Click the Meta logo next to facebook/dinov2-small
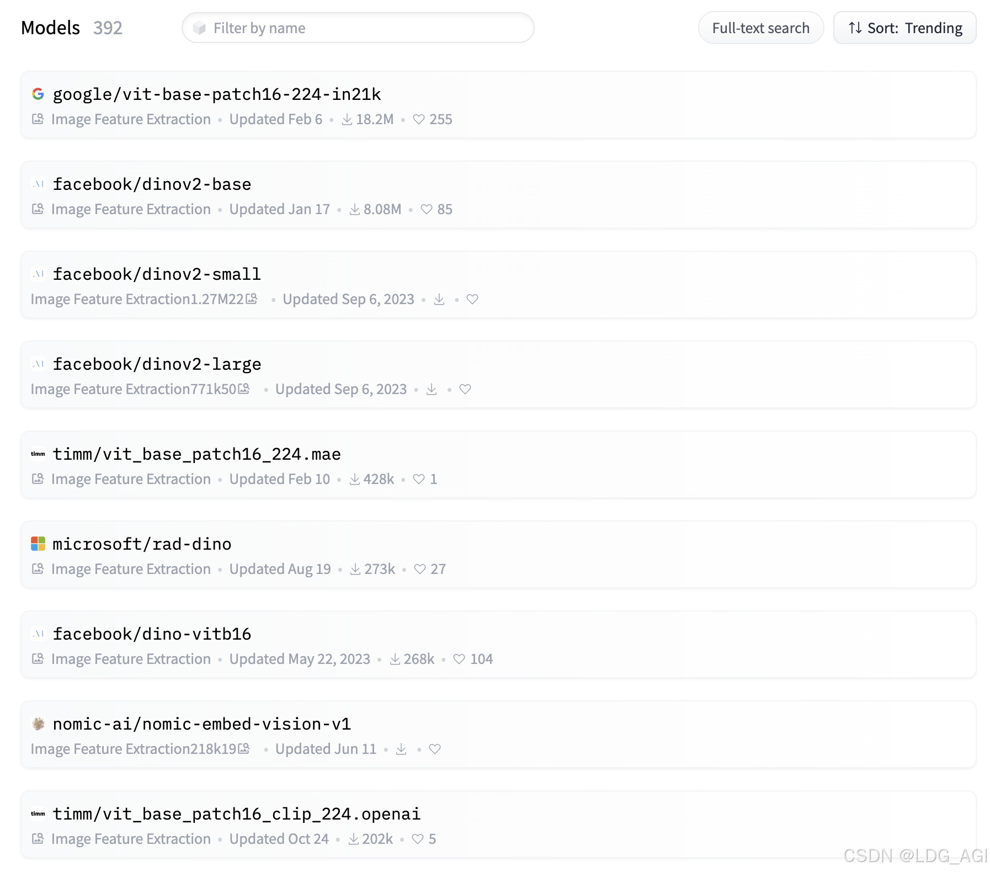The height and width of the screenshot is (872, 990). coord(38,274)
